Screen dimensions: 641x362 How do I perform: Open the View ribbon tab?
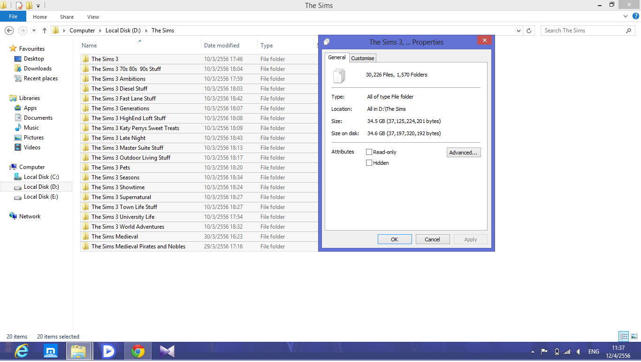pos(93,17)
